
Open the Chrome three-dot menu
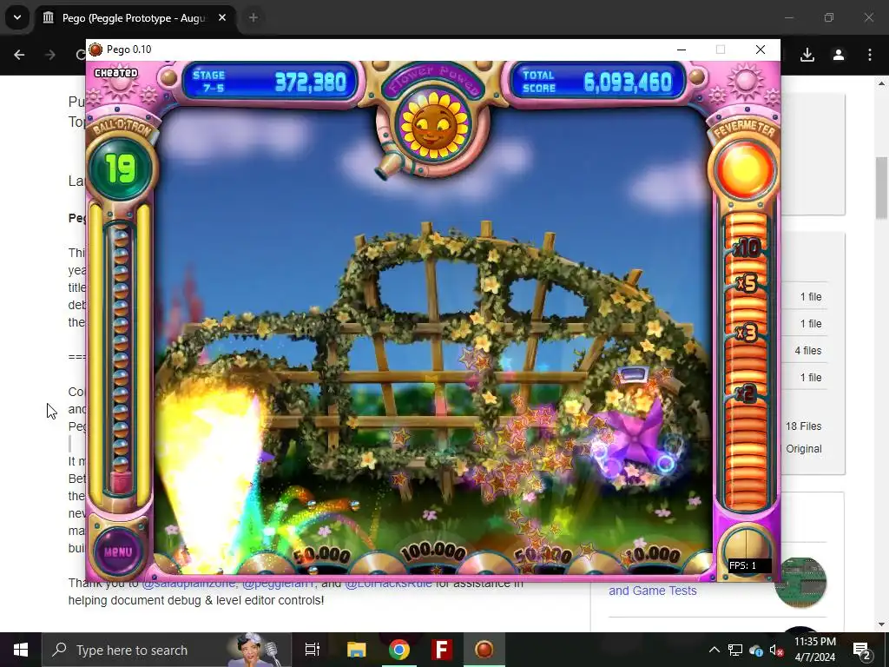[x=870, y=55]
